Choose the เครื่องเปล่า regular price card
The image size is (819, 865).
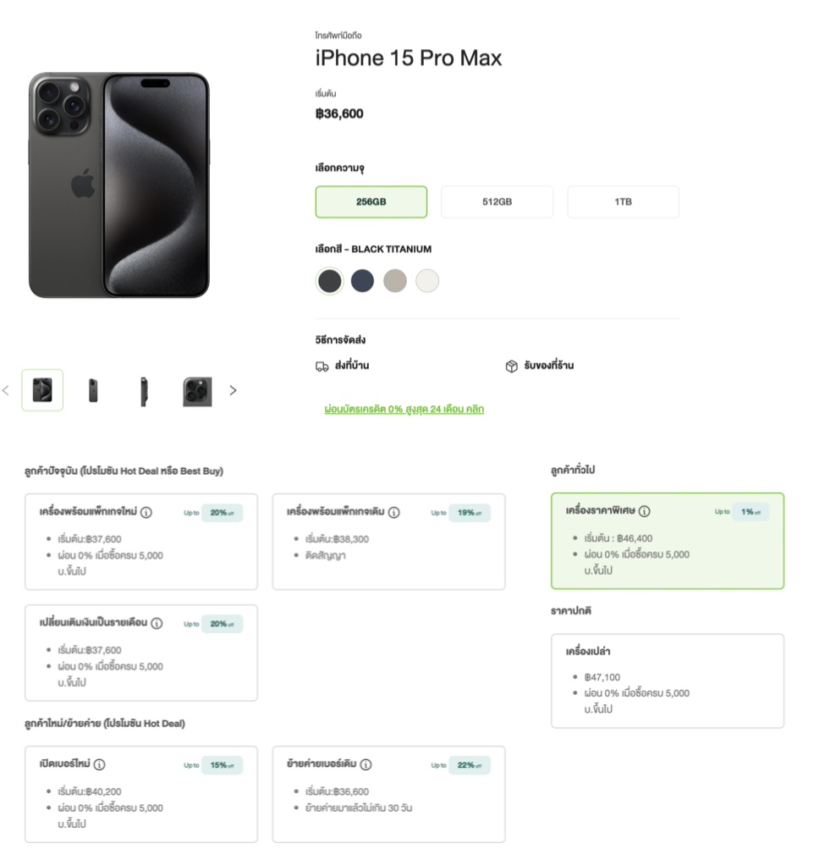click(667, 680)
